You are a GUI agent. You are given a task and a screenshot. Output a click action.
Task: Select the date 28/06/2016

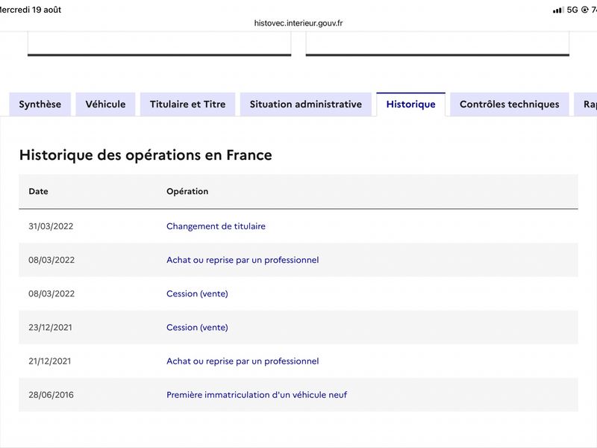point(51,395)
